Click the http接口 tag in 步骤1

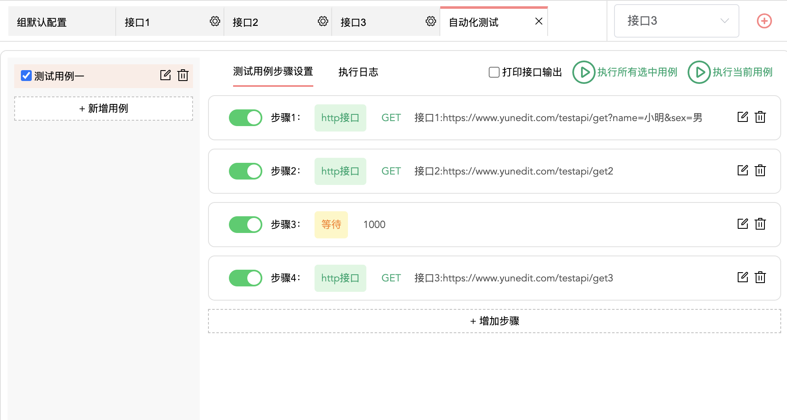pyautogui.click(x=340, y=118)
